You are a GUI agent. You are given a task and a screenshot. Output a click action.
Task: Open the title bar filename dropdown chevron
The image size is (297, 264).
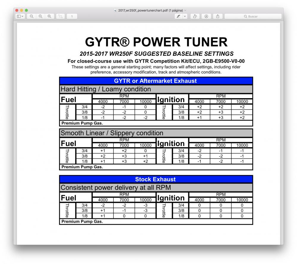coord(185,10)
